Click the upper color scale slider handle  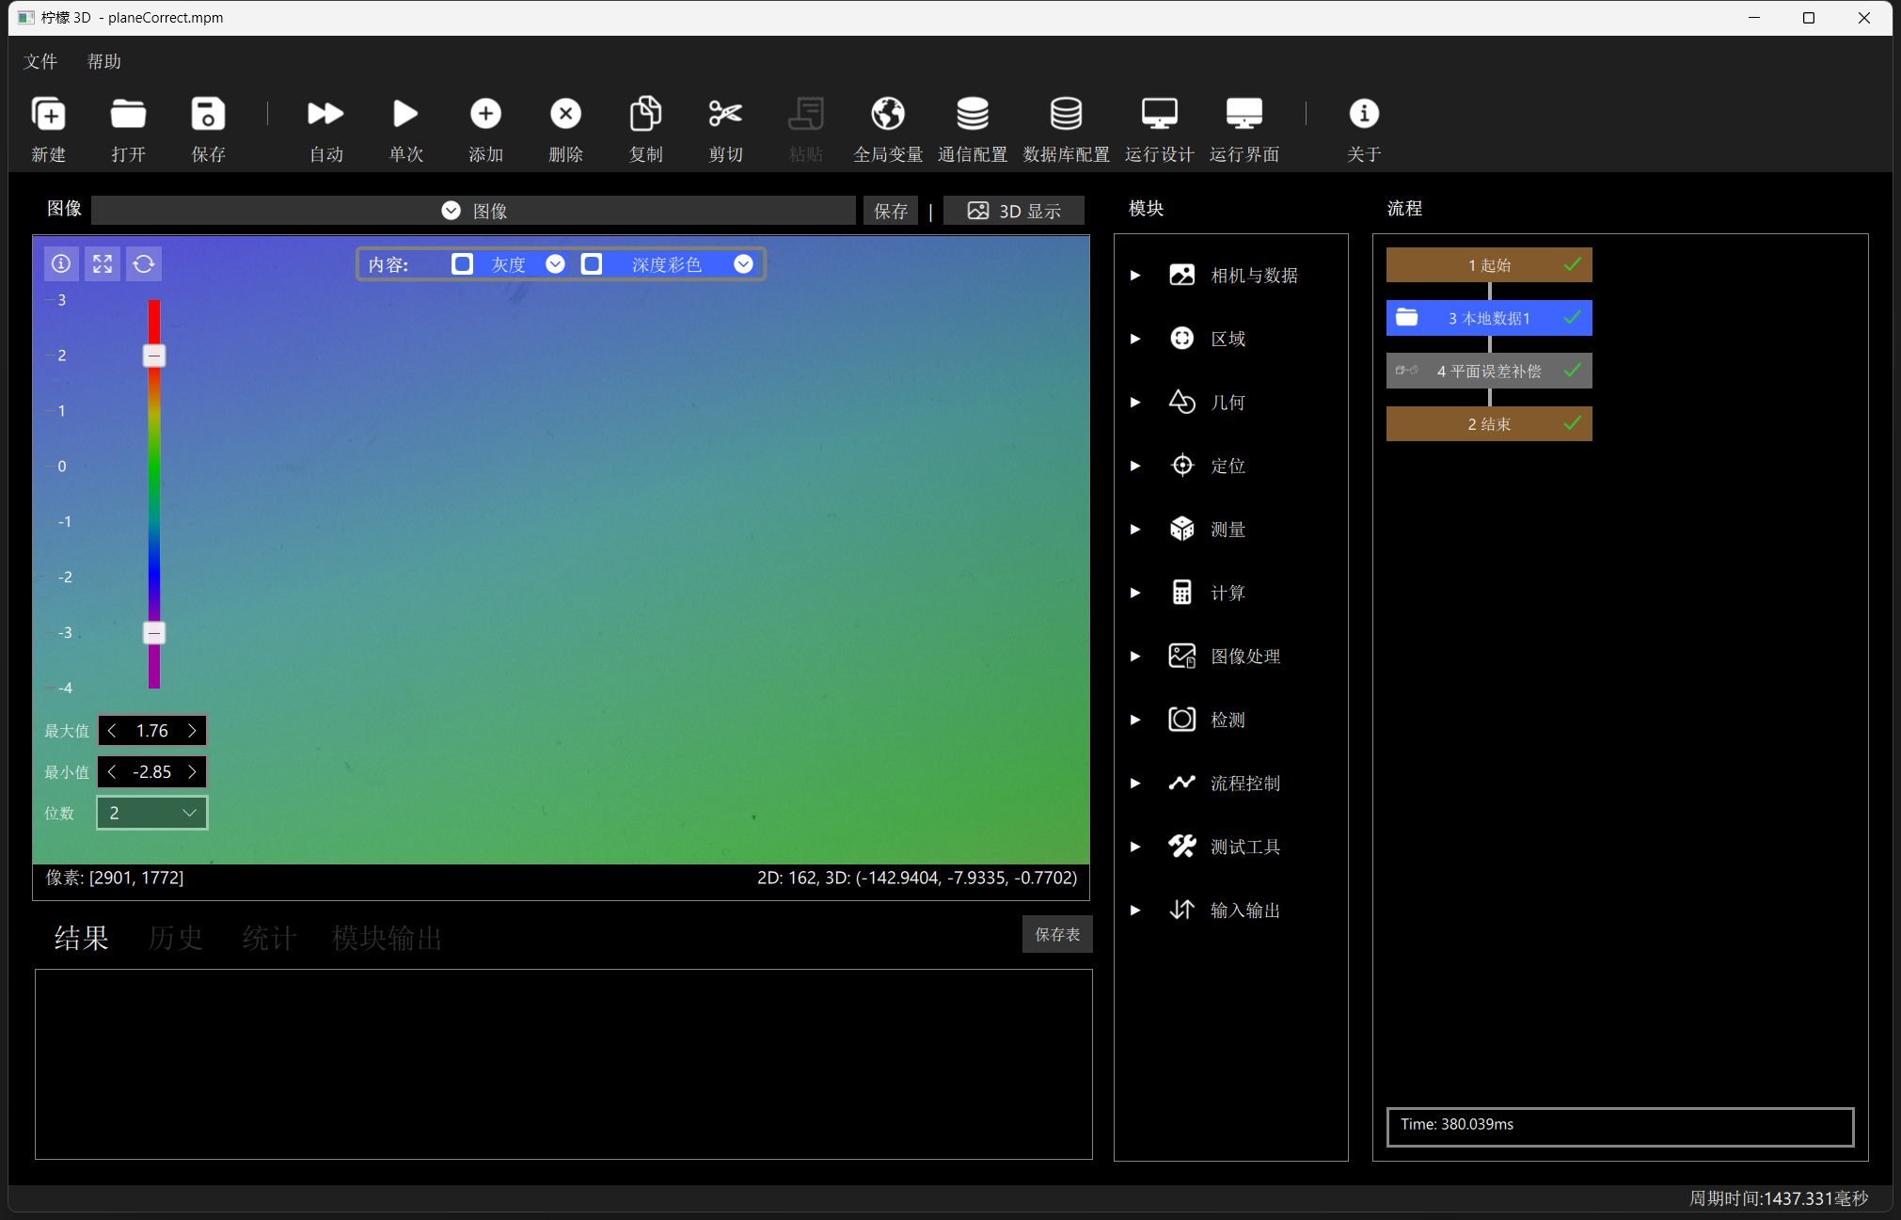click(x=154, y=356)
